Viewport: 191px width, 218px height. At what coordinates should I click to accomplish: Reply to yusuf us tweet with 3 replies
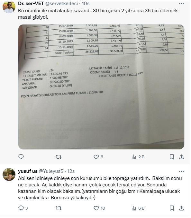(23, 208)
